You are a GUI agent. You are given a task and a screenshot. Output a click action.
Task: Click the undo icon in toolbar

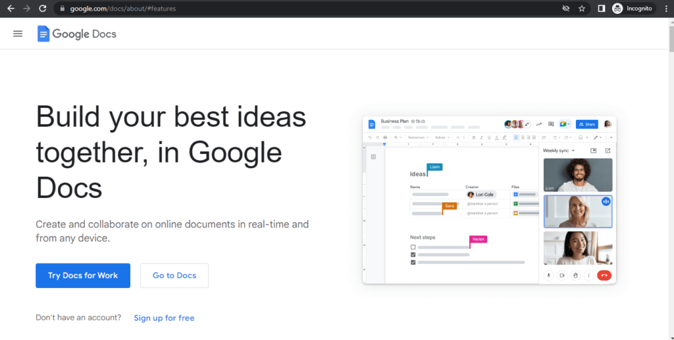click(370, 137)
